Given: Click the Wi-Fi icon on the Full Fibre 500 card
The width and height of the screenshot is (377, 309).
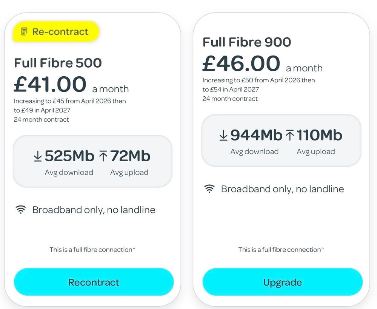Looking at the screenshot, I should point(21,210).
